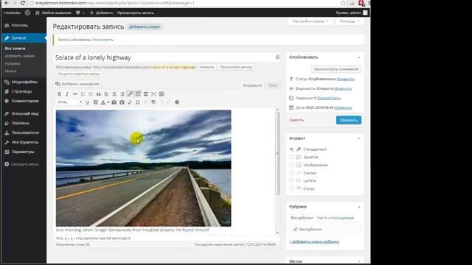The width and height of the screenshot is (472, 265).
Task: Select the highway image in editor
Action: (x=144, y=169)
